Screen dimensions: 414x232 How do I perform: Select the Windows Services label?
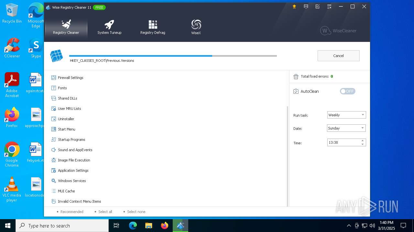[x=72, y=181]
